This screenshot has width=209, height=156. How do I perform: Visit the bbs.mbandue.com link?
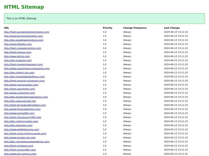[x=18, y=125]
